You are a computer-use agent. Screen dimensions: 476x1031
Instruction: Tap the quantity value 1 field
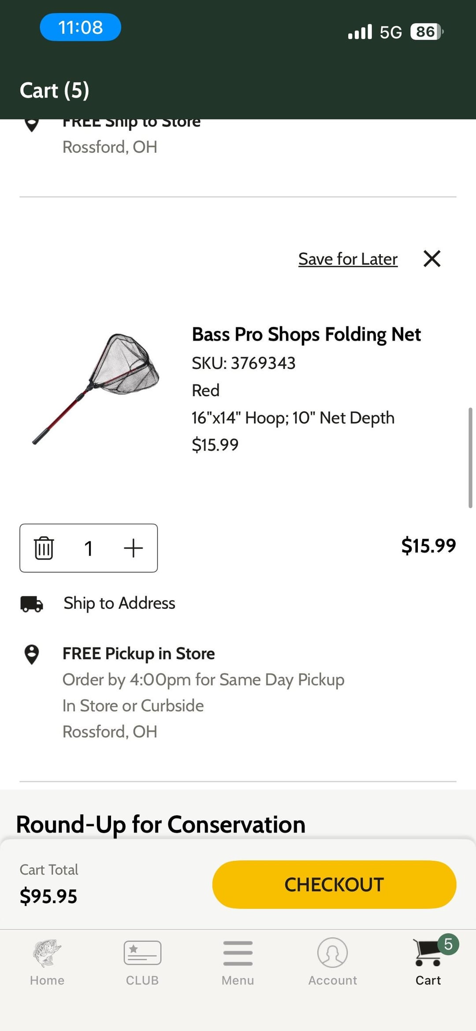88,548
